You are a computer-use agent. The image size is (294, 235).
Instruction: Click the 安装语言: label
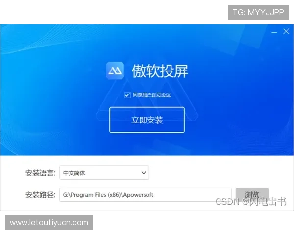coord(40,173)
